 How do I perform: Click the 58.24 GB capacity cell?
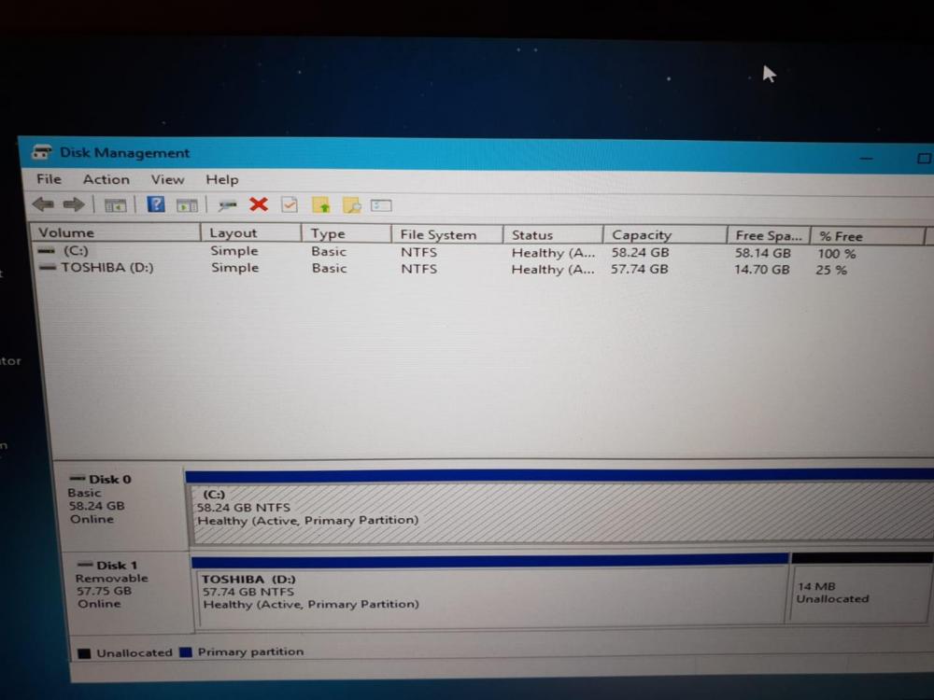pos(641,252)
